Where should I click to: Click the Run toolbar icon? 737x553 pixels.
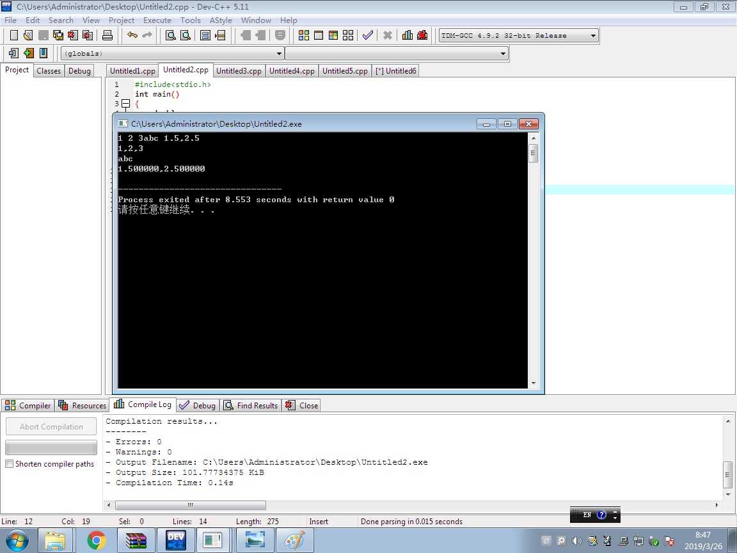tap(319, 35)
